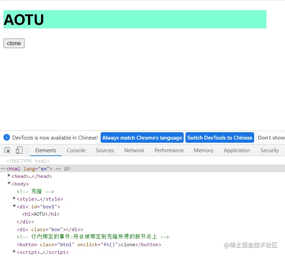Click Always match Chrome's language
This screenshot has height=256, width=285.
(x=142, y=137)
